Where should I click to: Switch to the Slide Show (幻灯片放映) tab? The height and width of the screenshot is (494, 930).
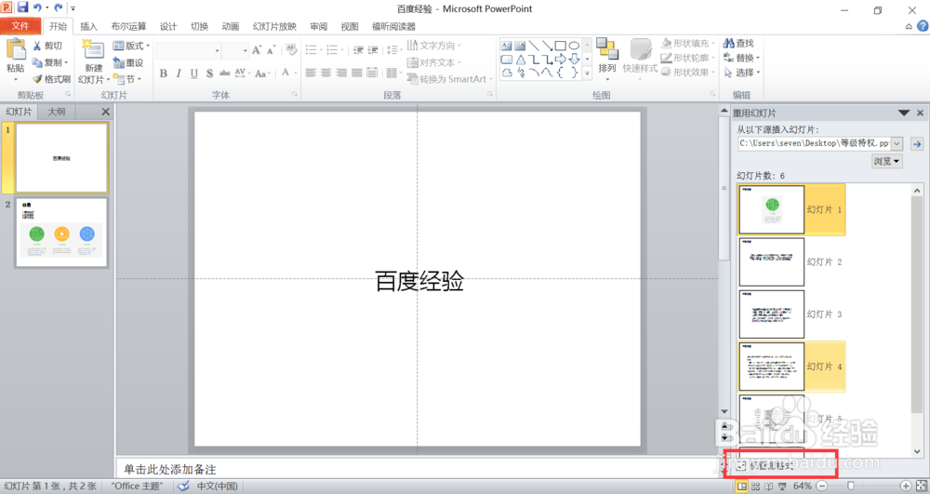[x=274, y=26]
